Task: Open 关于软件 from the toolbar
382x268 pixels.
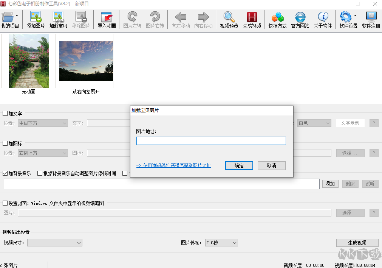Action: click(x=323, y=20)
